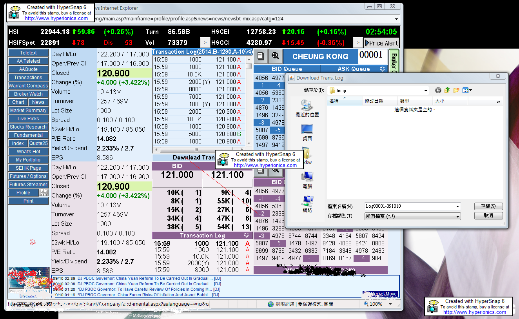Expand the 100% zoom dropdown in the status bar

point(390,304)
